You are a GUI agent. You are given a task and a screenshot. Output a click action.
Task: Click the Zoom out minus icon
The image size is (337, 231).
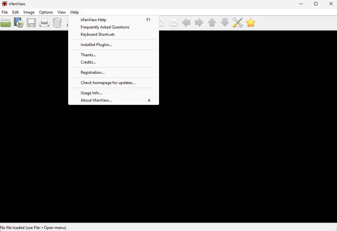[x=173, y=23]
